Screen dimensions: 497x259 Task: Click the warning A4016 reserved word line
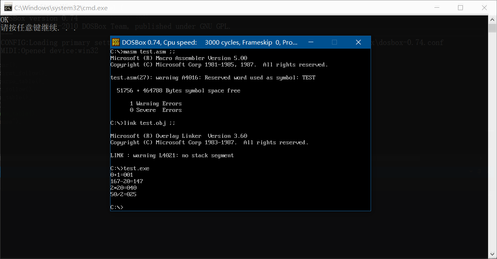[x=213, y=77]
